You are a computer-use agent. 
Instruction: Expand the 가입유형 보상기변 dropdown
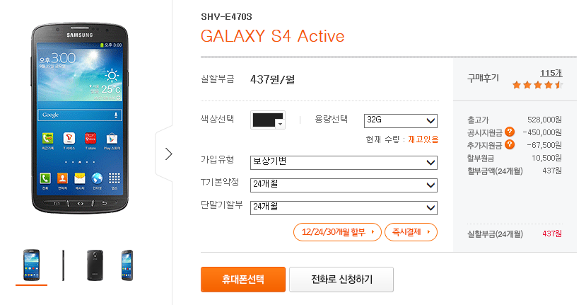pyautogui.click(x=344, y=163)
